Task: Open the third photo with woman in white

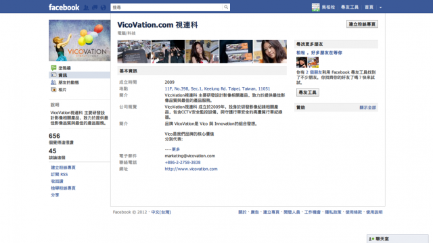Action: (x=202, y=51)
